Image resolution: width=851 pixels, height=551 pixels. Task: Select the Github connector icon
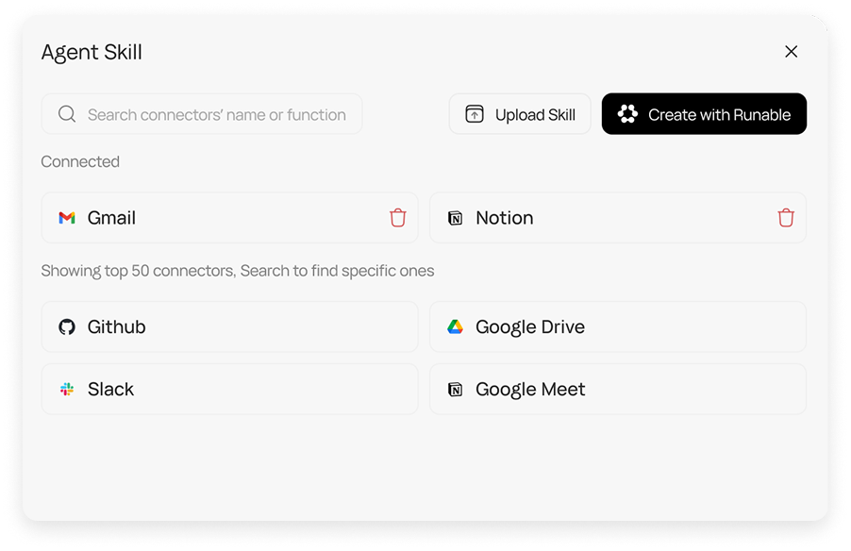[66, 326]
